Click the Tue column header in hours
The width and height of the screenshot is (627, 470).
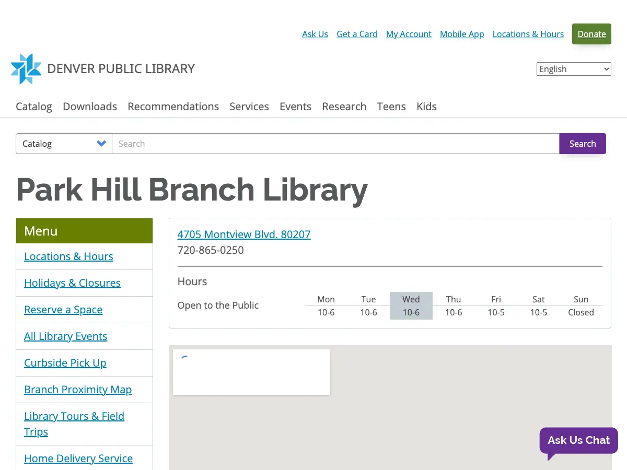368,299
